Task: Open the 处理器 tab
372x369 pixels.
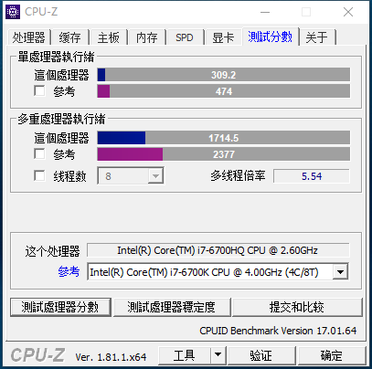Action: tap(28, 37)
